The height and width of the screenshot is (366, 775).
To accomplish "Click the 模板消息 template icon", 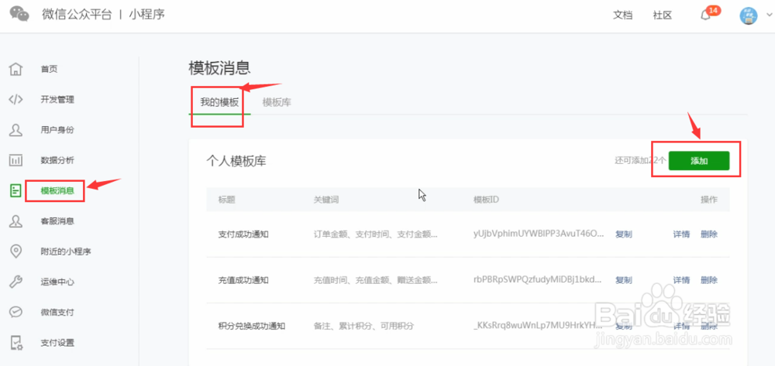I will point(16,191).
